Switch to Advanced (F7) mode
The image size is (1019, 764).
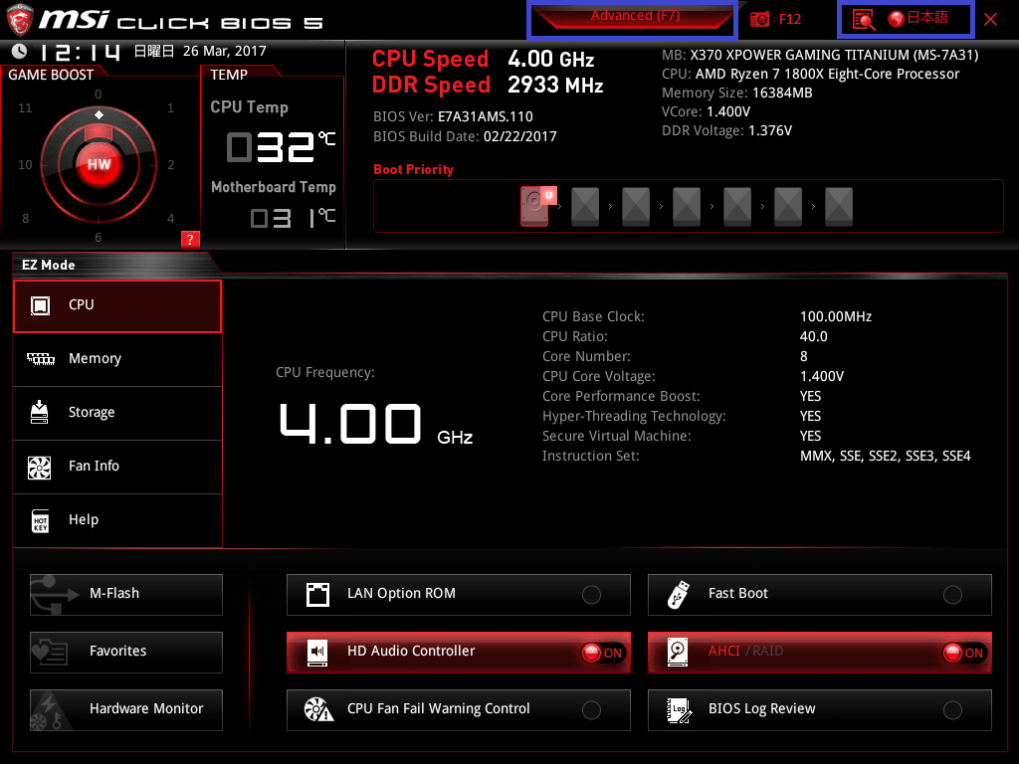tap(634, 18)
